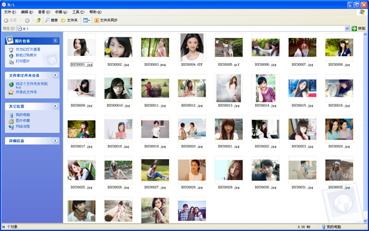Select thumbnail DSC000010.jpg
Screen dimensions: 369x231
pyautogui.click(x=118, y=88)
